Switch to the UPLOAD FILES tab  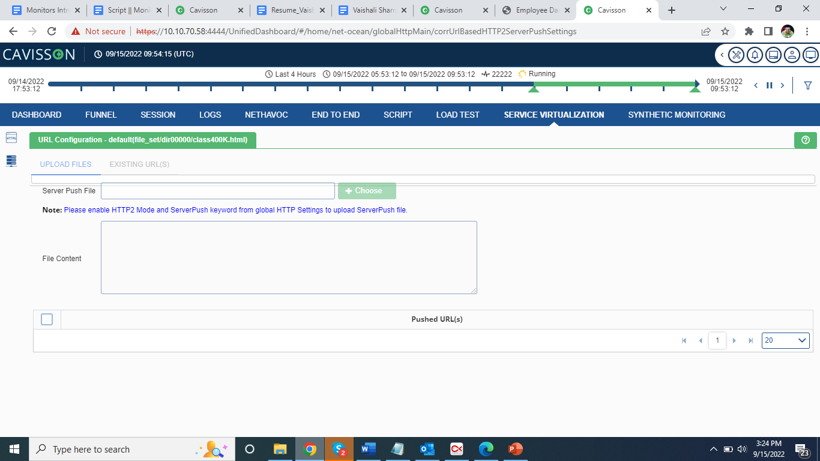point(66,164)
